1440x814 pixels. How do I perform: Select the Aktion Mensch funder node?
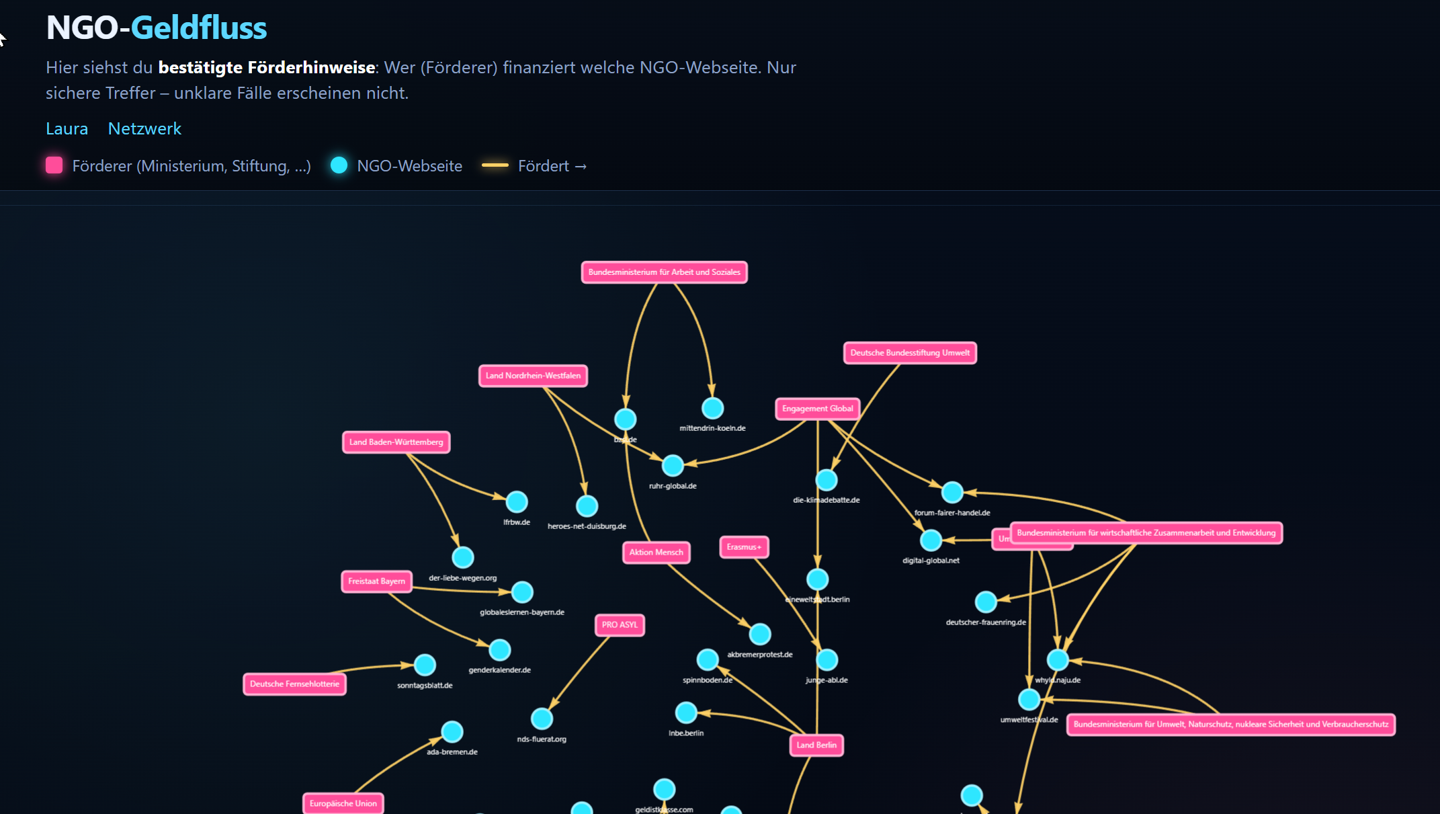[657, 553]
